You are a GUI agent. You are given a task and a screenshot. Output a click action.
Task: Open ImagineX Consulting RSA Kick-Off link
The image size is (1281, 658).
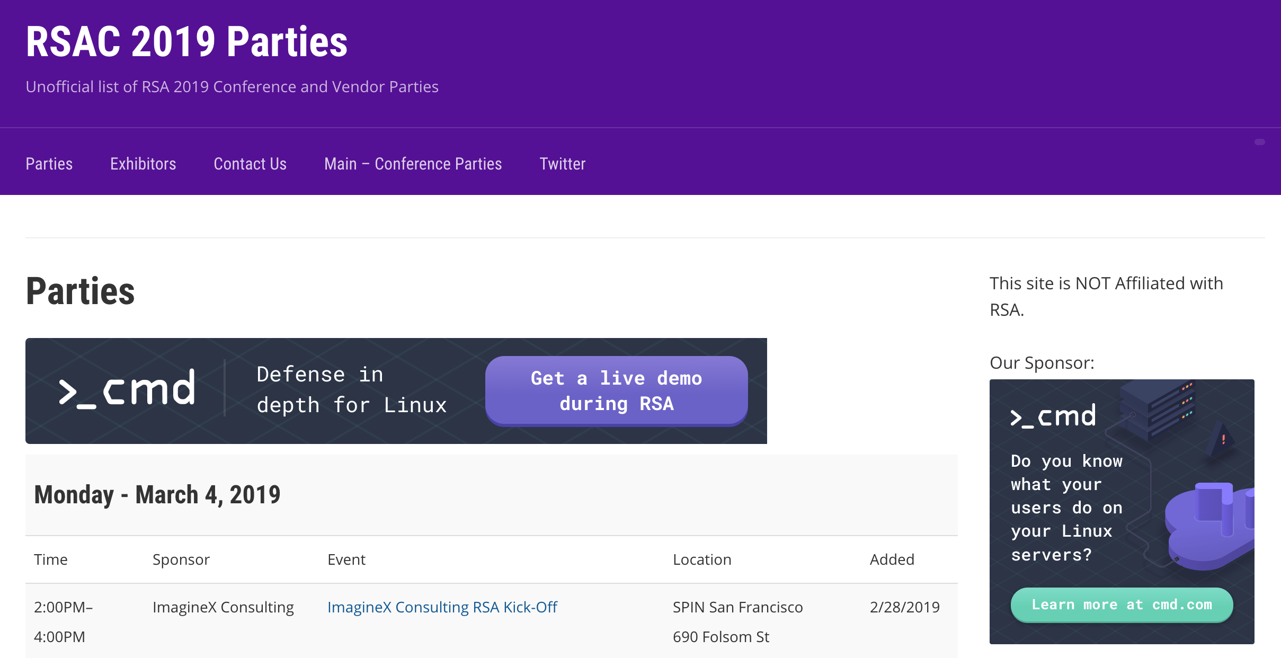pos(442,607)
